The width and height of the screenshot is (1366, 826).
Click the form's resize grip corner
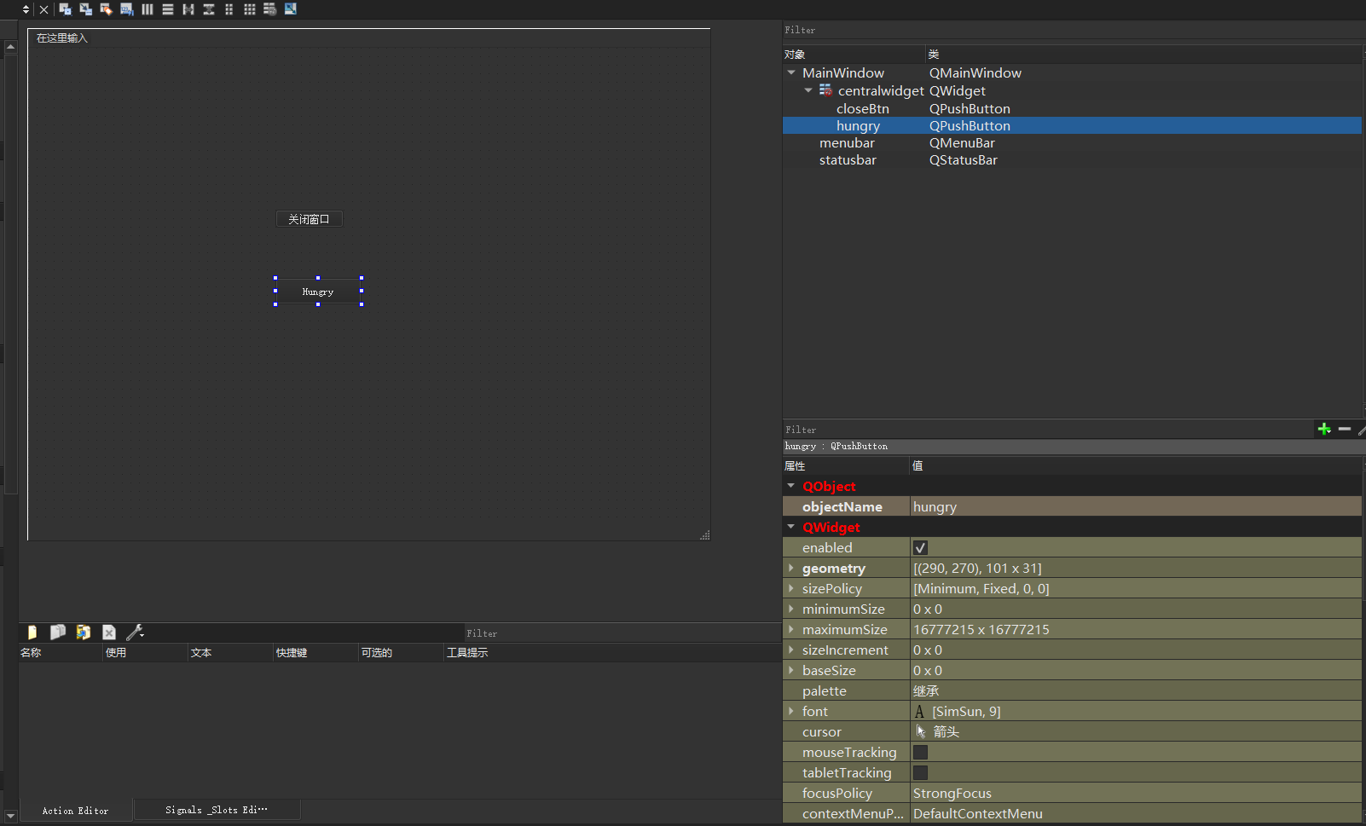[705, 535]
